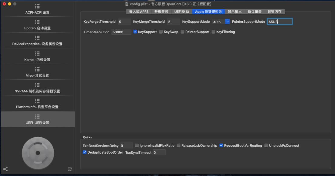Click the UEFI-UEFI设置 list icon
Viewport: 335px width, 176px height.
click(x=37, y=116)
